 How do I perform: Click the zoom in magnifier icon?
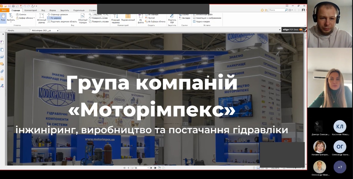(107, 14)
